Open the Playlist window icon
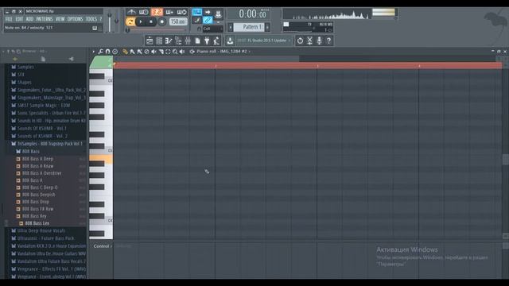 click(x=150, y=41)
